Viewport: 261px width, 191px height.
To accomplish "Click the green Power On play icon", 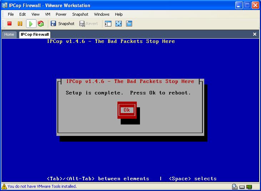I will pos(31,24).
